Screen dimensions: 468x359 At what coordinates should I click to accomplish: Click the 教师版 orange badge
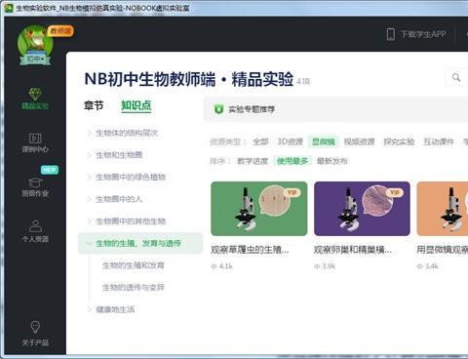point(60,31)
